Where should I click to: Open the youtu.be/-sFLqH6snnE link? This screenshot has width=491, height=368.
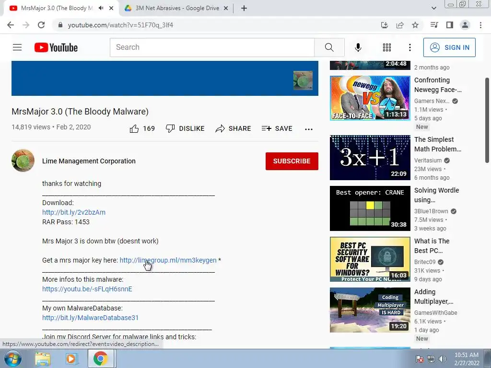(x=87, y=289)
